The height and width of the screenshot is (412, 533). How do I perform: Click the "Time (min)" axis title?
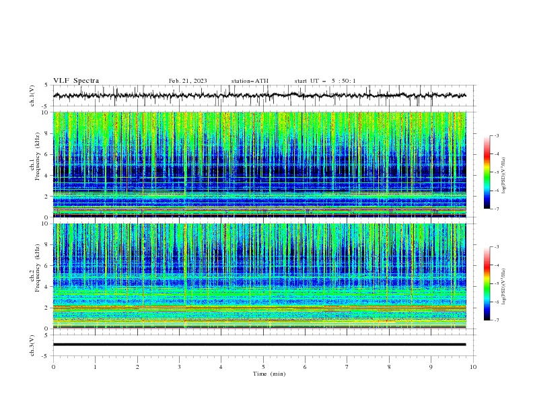pos(269,374)
